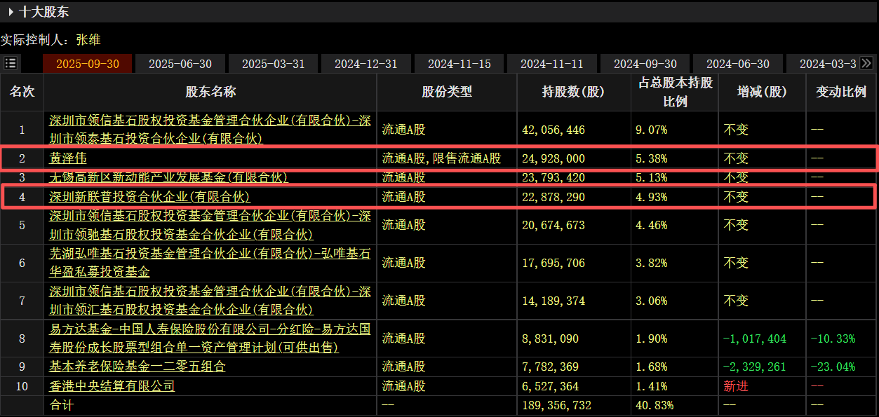Click the 股东名称 column header

[x=210, y=92]
